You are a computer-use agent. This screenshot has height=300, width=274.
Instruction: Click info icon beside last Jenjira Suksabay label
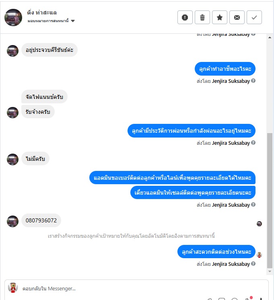tap(253, 264)
